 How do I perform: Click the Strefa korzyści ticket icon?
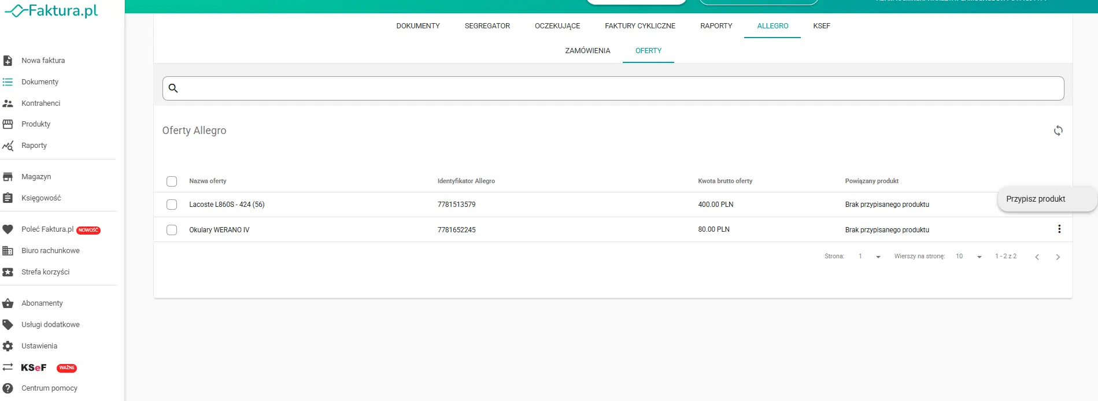(8, 272)
